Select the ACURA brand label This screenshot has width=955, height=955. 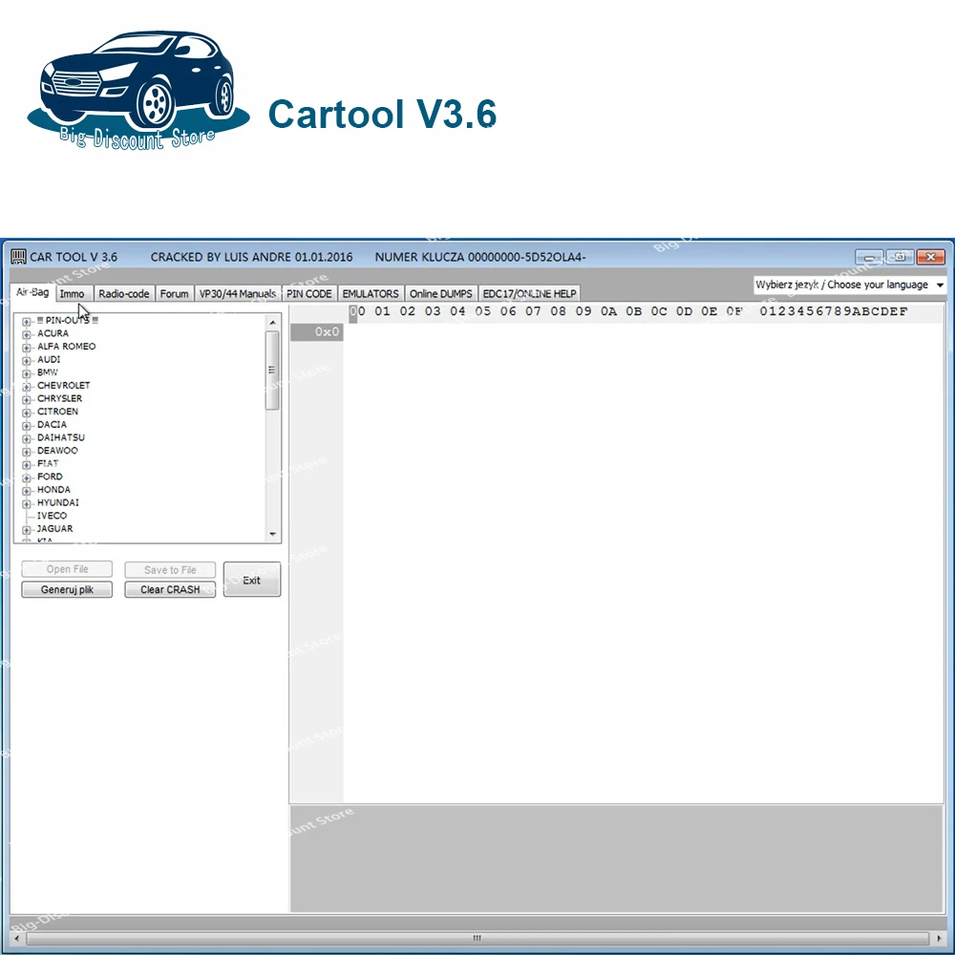point(53,333)
